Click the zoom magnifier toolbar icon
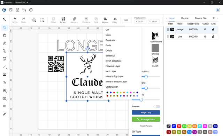 click(34, 20)
